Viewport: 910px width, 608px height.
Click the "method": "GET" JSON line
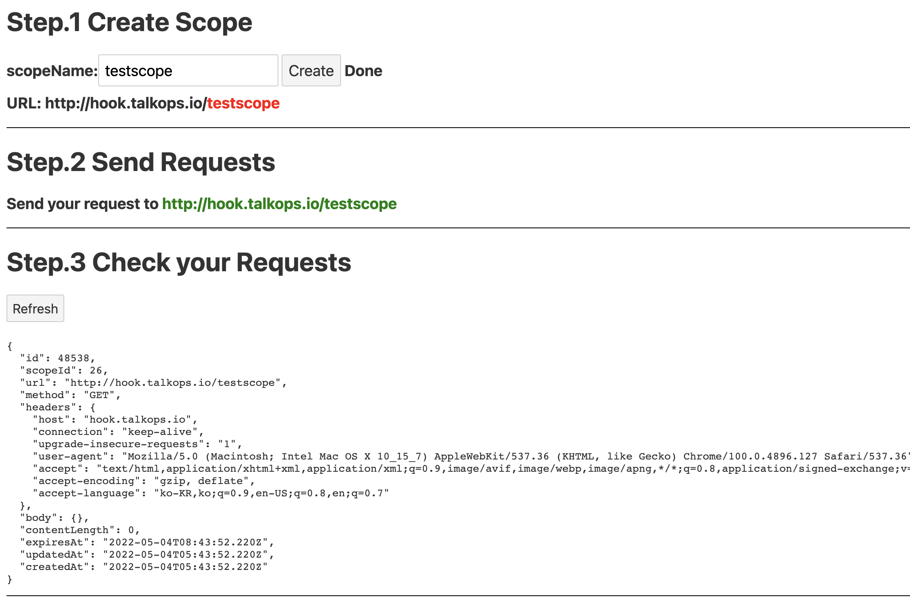click(70, 395)
